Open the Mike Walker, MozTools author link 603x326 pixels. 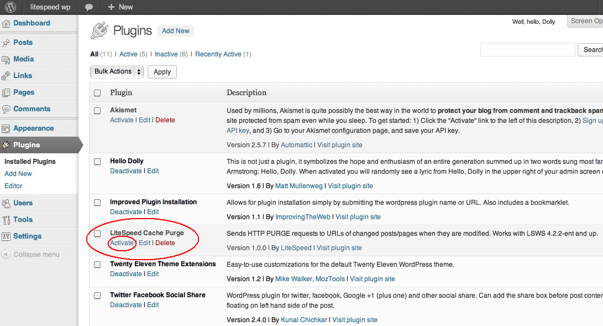(x=310, y=278)
